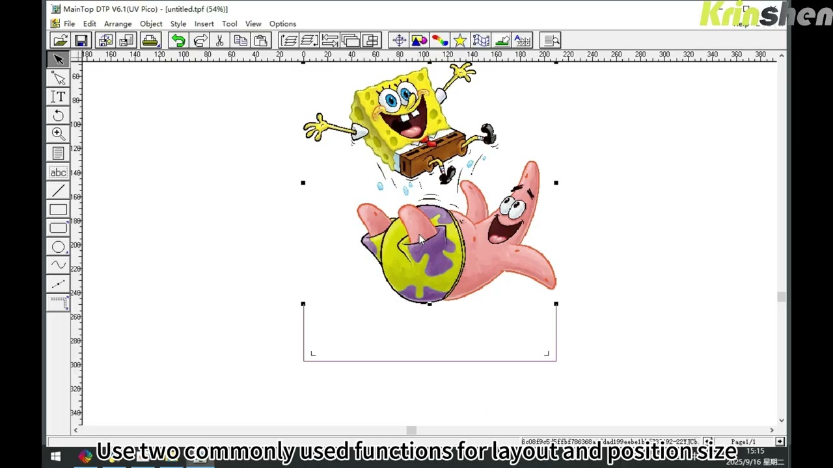Image resolution: width=833 pixels, height=468 pixels.
Task: Open the Edit menu
Action: pyautogui.click(x=89, y=23)
